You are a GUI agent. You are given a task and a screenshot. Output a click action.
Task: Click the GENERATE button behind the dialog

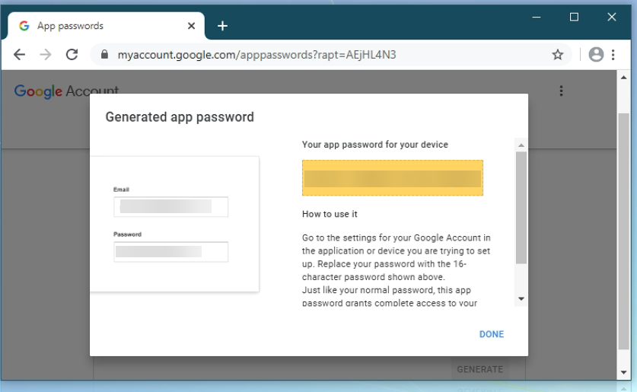(479, 369)
